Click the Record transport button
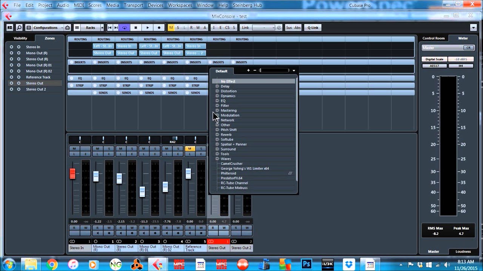 pyautogui.click(x=159, y=27)
